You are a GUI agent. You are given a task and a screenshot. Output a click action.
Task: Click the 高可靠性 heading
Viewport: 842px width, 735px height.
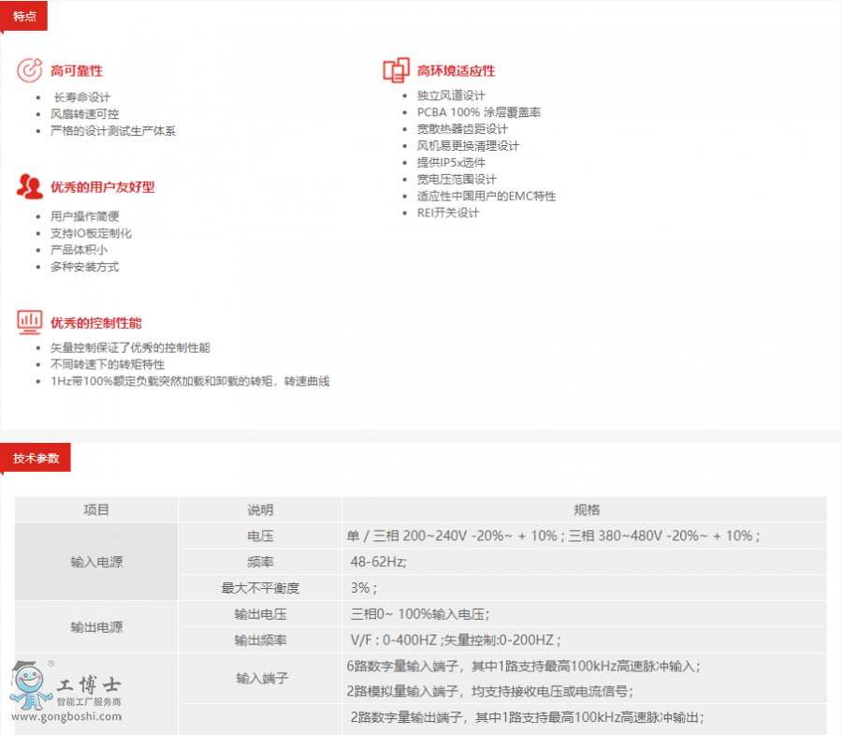pyautogui.click(x=77, y=71)
